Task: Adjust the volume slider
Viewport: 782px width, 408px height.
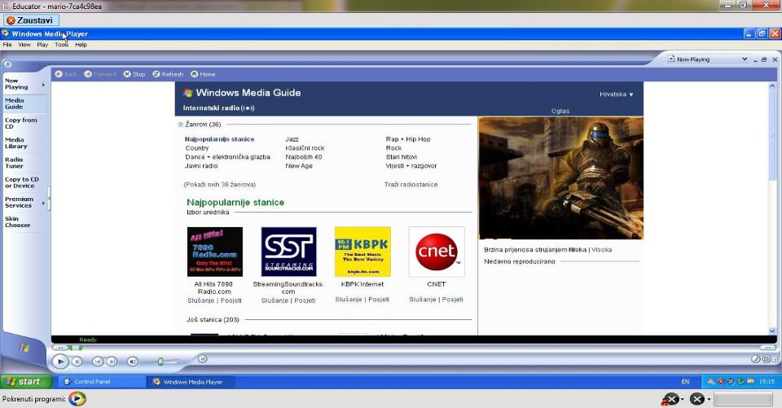Action: (x=160, y=362)
